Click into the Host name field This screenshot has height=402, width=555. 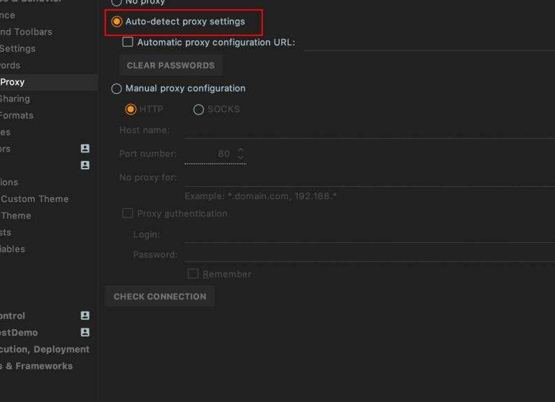[368, 130]
